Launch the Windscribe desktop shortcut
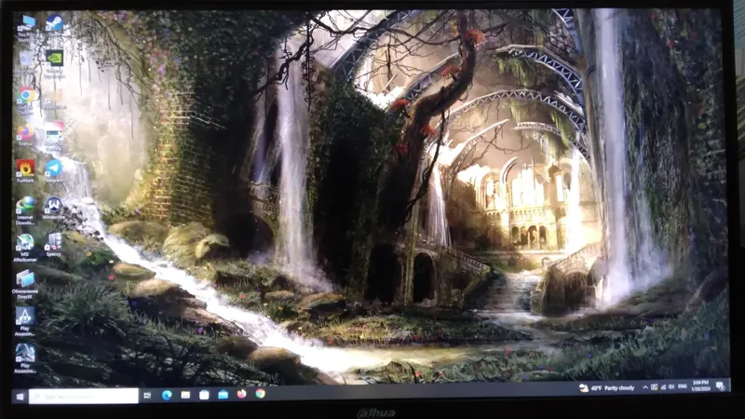The width and height of the screenshot is (745, 419). coord(54,206)
